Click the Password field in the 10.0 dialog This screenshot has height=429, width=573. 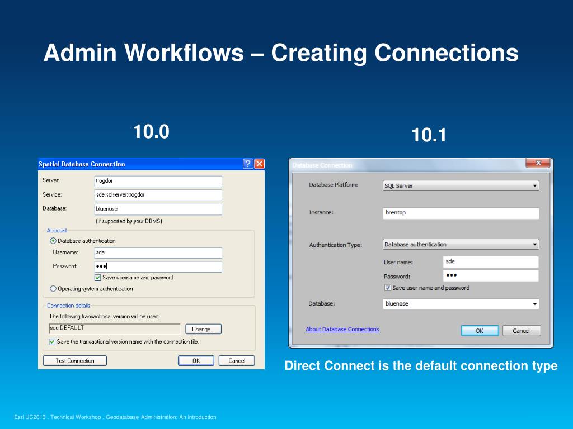tap(158, 266)
